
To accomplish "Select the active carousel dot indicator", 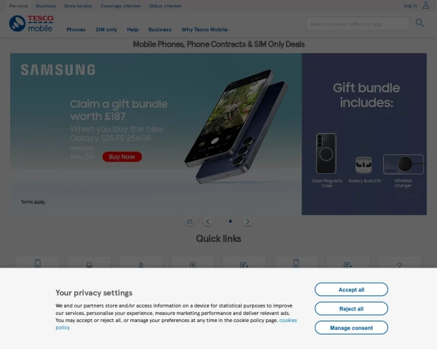I will pos(230,221).
